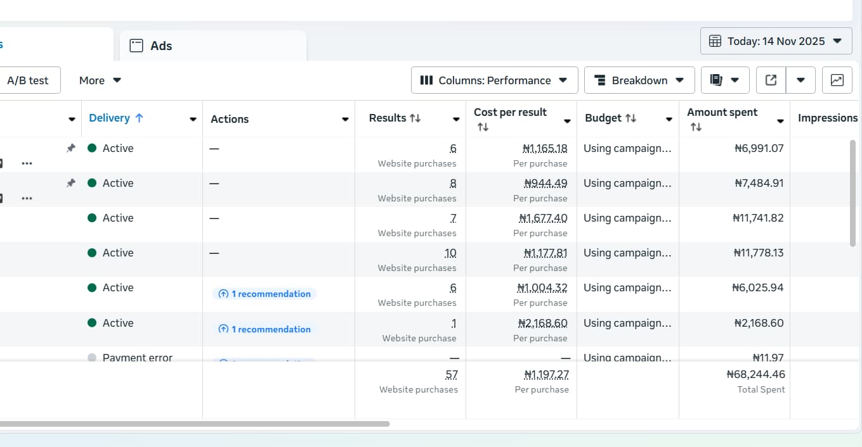The image size is (862, 447).
Task: Open the Actions column header dropdown arrow
Action: 345,120
